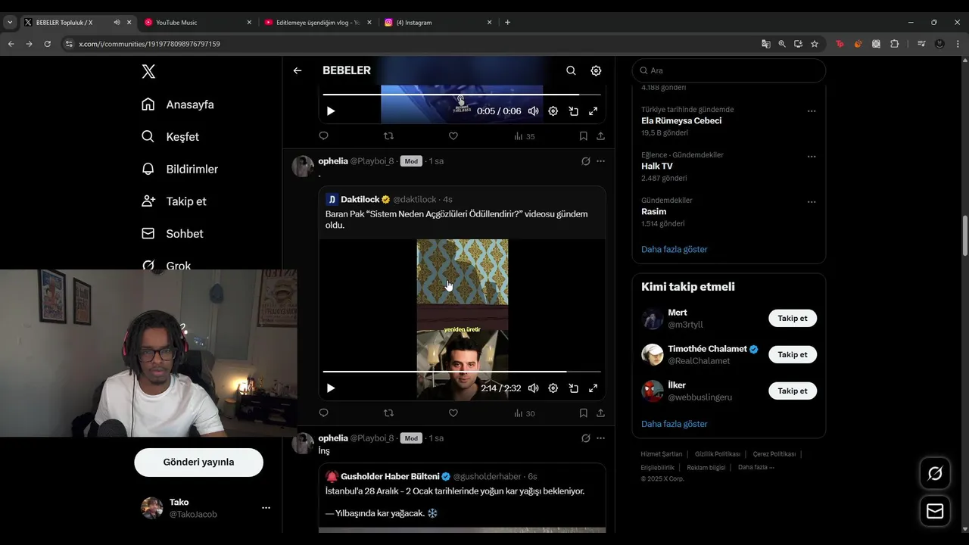Reply to post with 30 views
This screenshot has height=545, width=969.
[x=323, y=413]
